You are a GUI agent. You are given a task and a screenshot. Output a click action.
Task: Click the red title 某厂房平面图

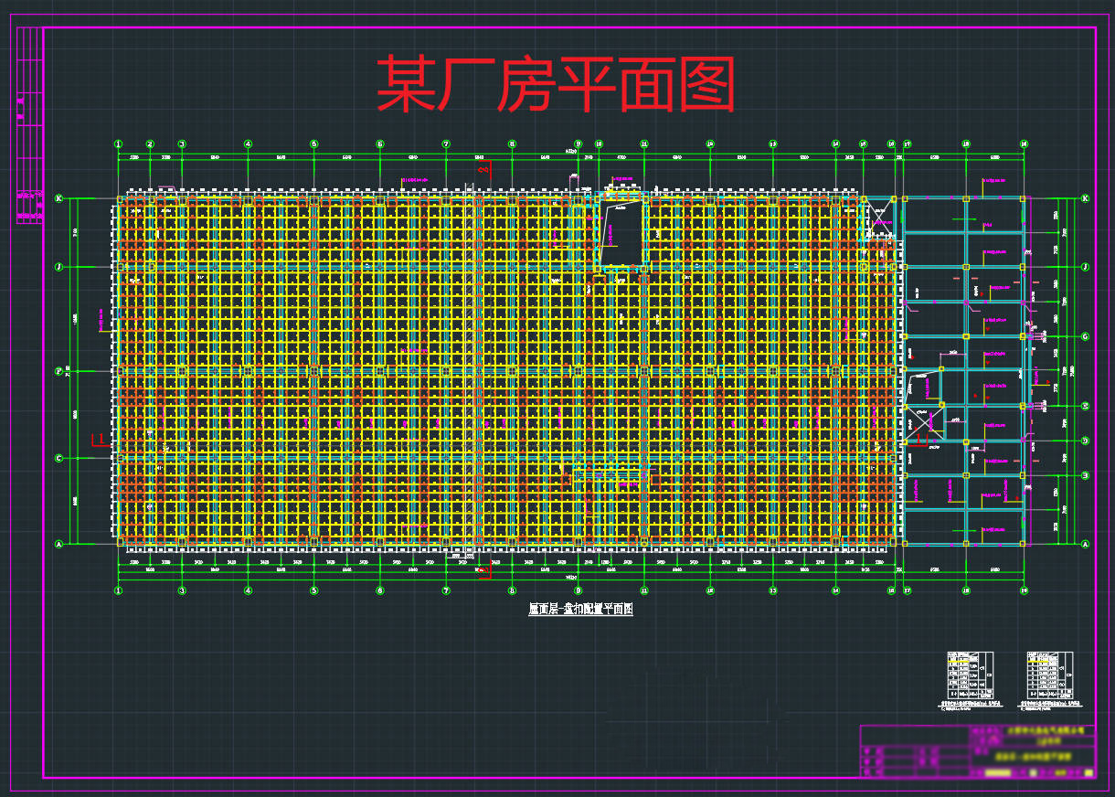tap(556, 84)
